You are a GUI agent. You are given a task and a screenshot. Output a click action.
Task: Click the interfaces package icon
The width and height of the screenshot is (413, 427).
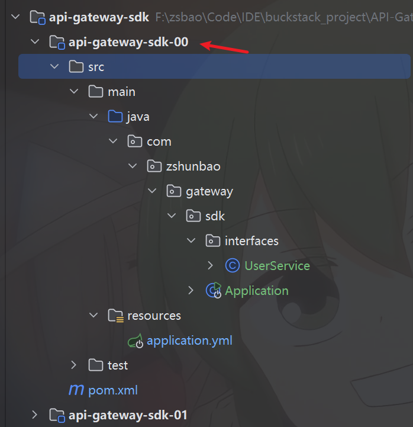(x=212, y=241)
